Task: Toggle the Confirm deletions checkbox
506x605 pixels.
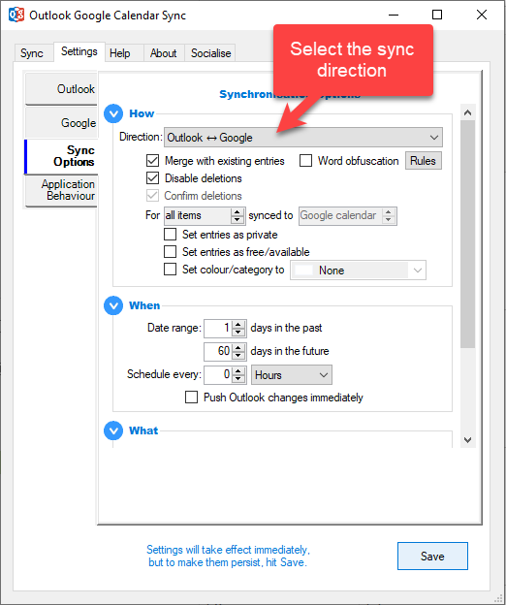Action: tap(153, 196)
